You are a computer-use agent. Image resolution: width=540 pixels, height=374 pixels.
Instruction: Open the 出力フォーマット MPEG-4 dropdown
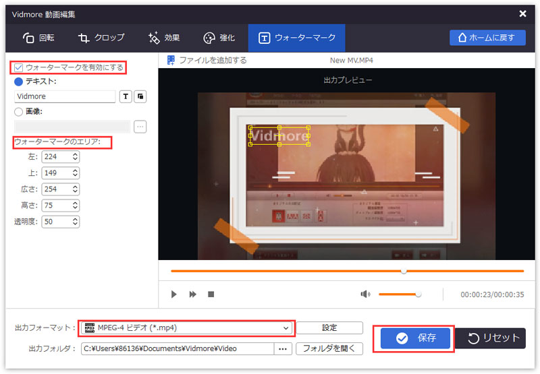point(186,328)
